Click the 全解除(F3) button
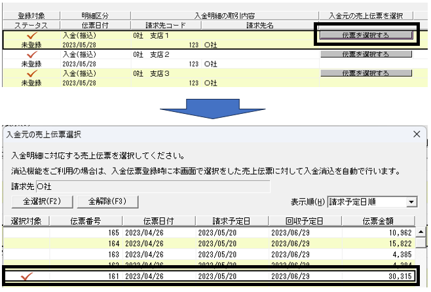Image resolution: width=431 pixels, height=292 pixels. [x=107, y=202]
